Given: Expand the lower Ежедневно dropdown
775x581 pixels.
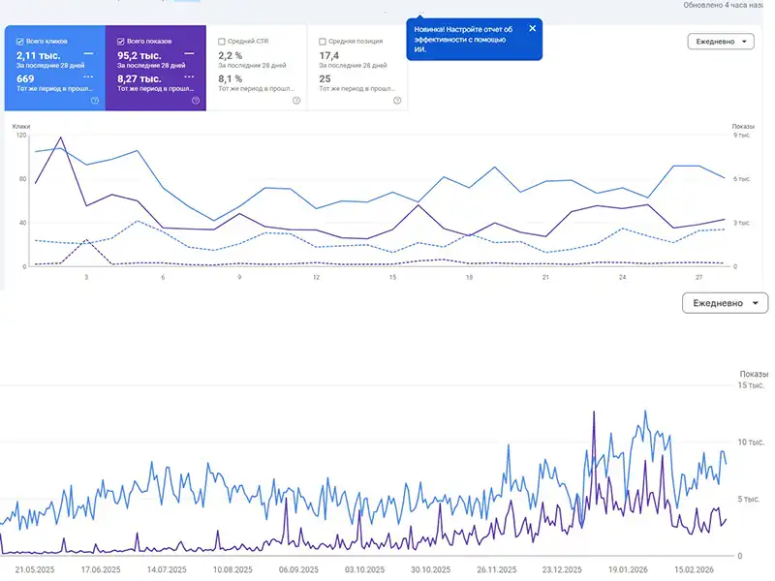Looking at the screenshot, I should tap(726, 303).
